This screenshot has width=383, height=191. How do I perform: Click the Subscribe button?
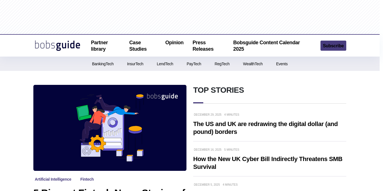pos(333,46)
